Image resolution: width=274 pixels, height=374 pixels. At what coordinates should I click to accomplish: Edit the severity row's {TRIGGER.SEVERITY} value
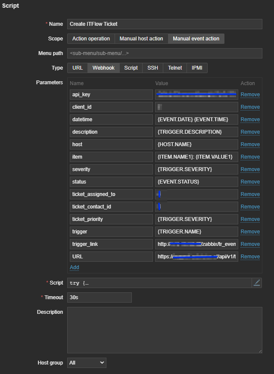click(x=196, y=169)
